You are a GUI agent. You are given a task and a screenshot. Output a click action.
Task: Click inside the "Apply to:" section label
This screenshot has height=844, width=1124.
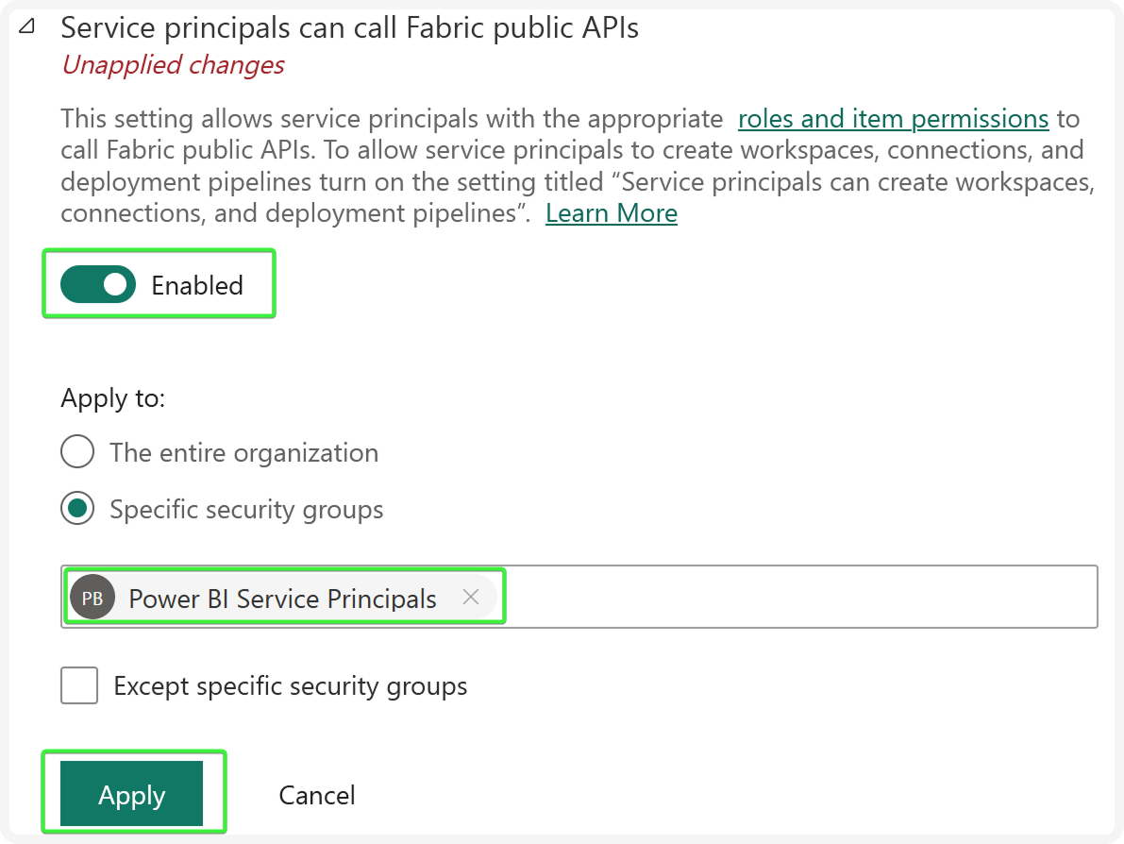112,397
